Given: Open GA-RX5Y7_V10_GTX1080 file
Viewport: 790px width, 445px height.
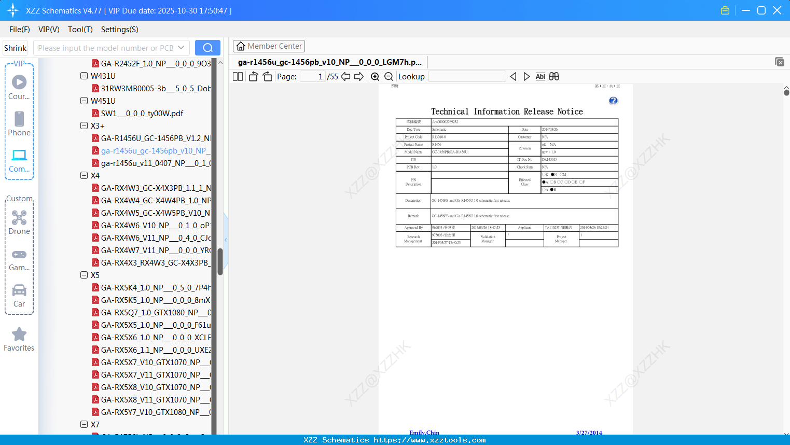Looking at the screenshot, I should pos(156,412).
